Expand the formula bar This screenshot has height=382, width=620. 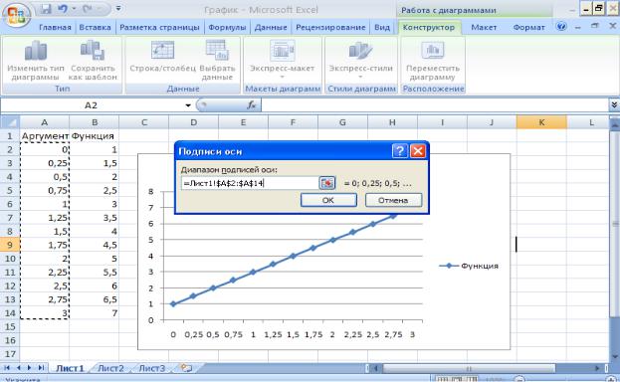coord(614,104)
